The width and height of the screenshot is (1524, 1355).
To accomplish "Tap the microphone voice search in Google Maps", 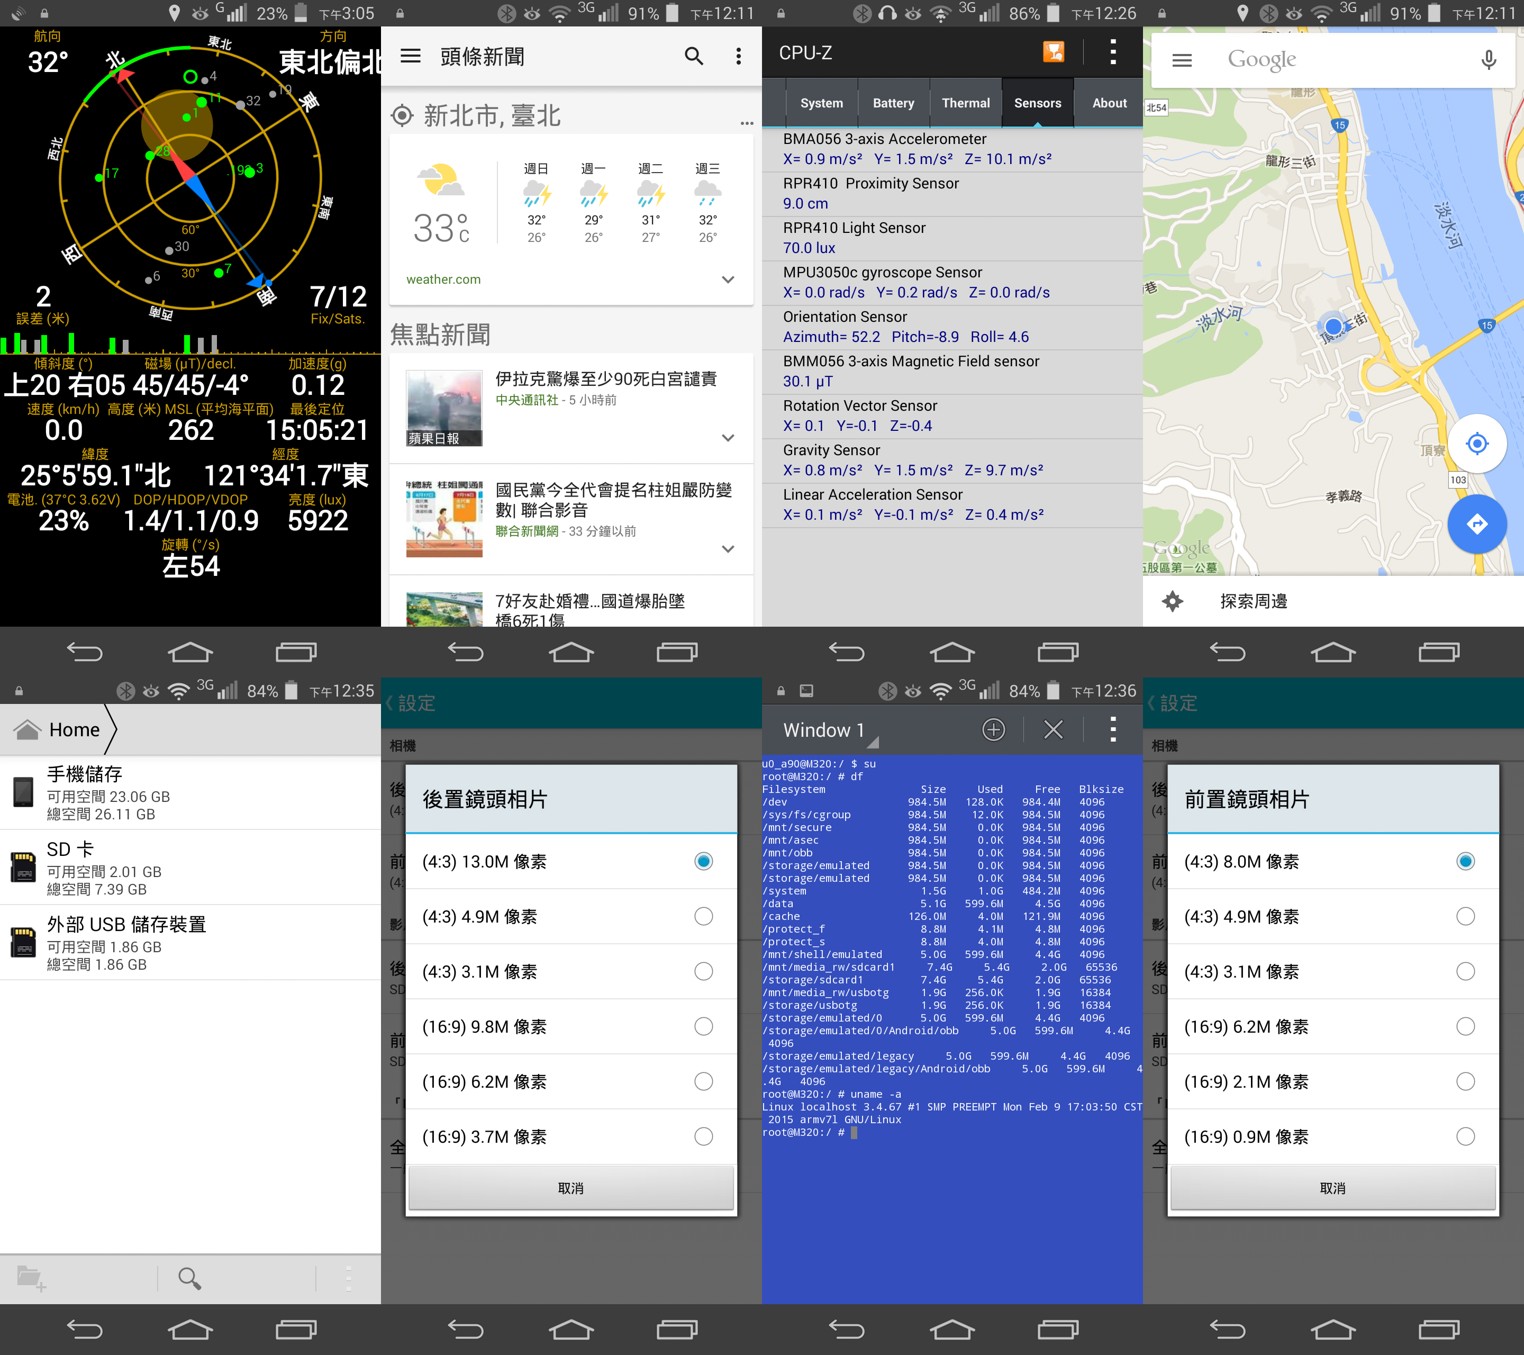I will tap(1488, 60).
